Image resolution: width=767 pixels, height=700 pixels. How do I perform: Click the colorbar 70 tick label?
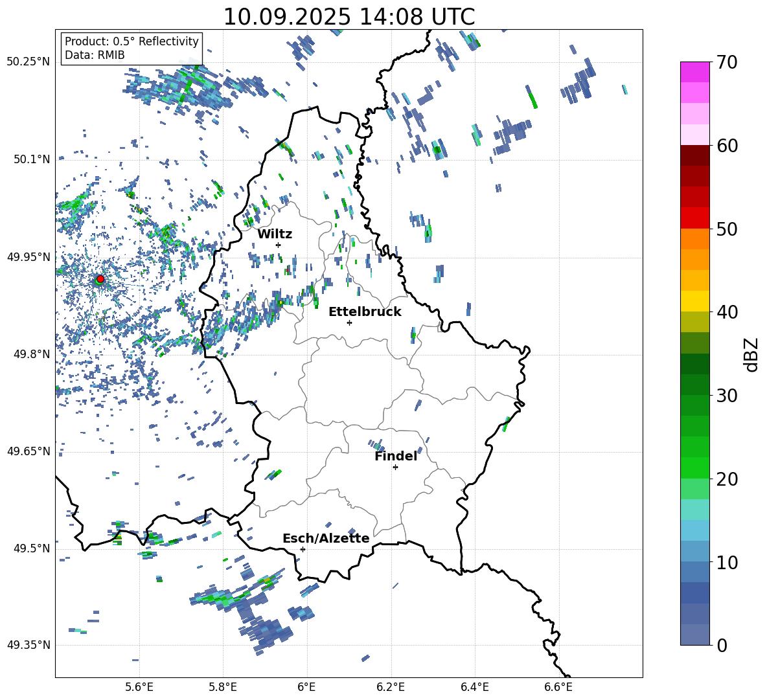pos(727,62)
